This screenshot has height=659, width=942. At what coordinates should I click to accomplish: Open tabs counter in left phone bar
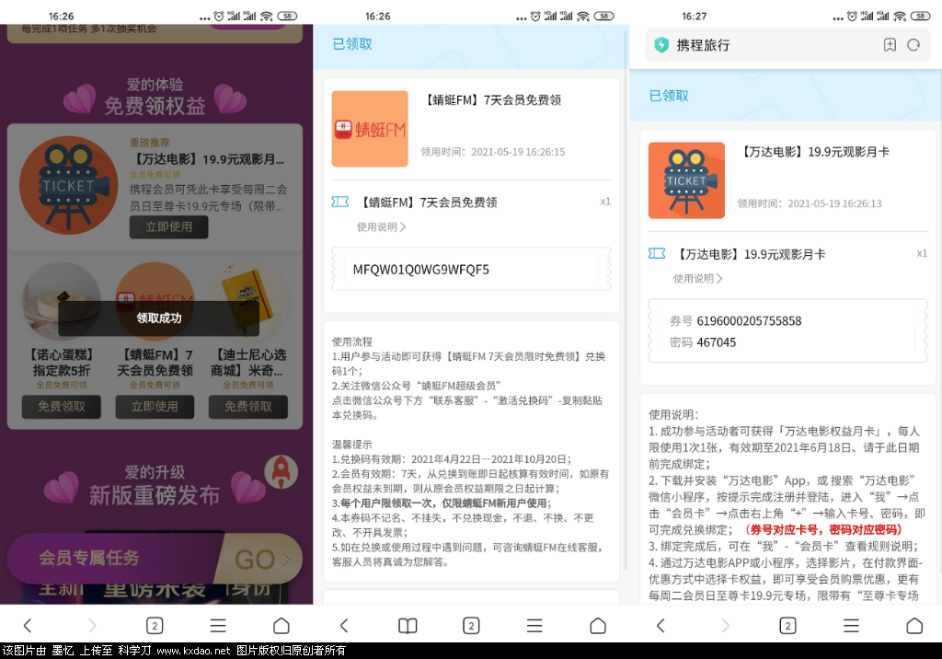click(x=155, y=625)
